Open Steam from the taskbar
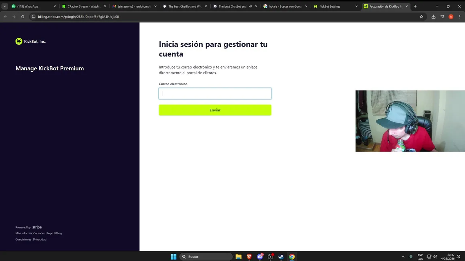The width and height of the screenshot is (465, 261). pos(281,257)
